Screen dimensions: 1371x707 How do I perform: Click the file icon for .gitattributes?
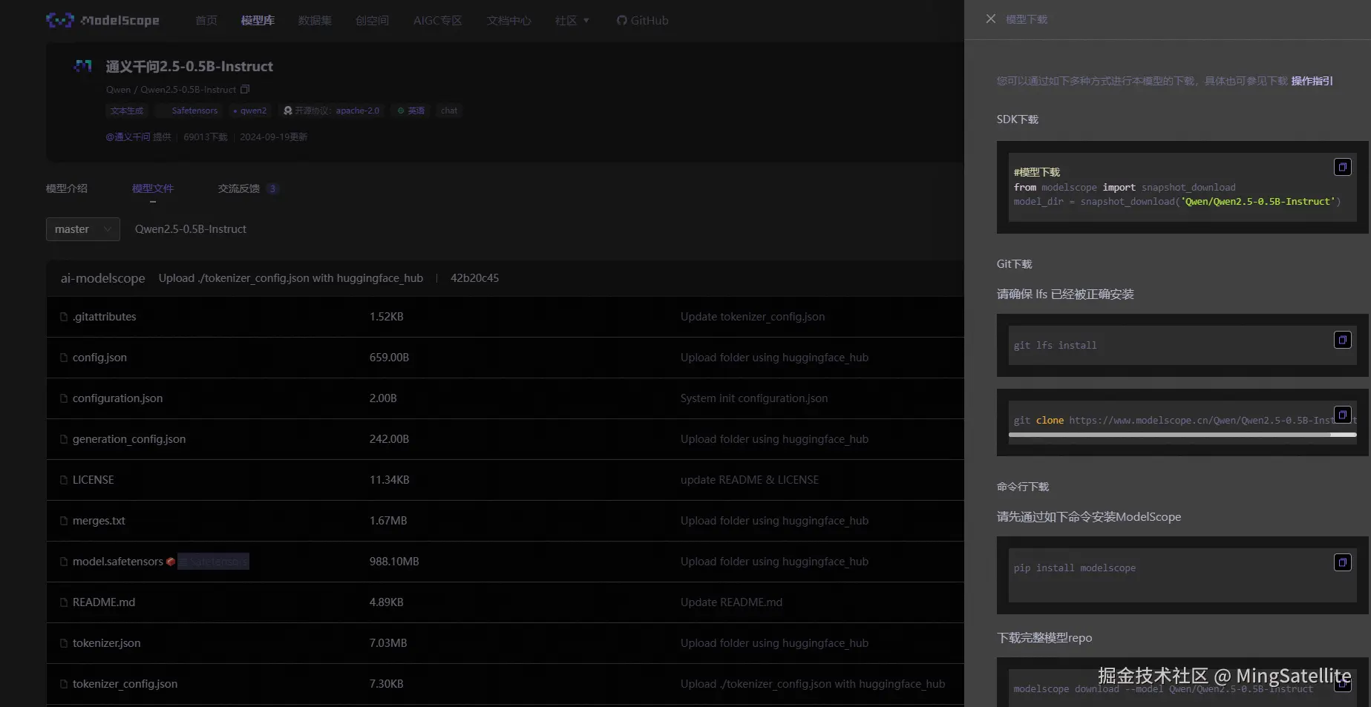64,317
